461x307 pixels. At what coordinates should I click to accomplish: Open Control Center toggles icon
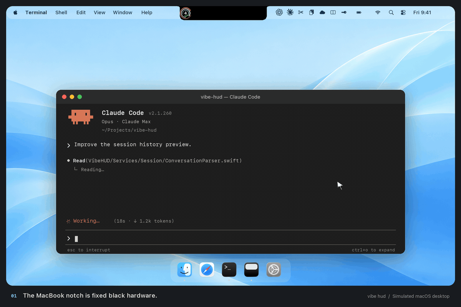coord(403,12)
